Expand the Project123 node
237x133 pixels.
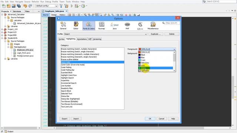[2, 32]
